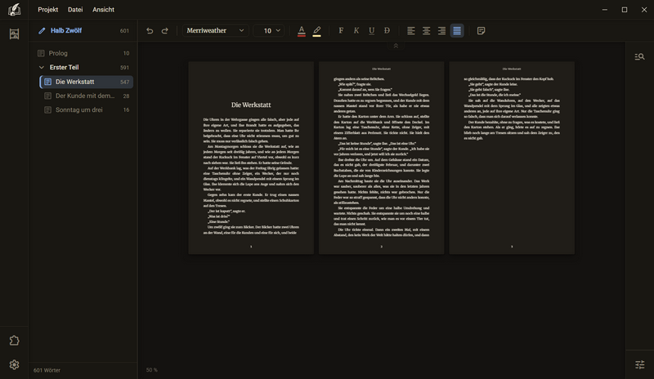Minimize the application window

(x=605, y=10)
